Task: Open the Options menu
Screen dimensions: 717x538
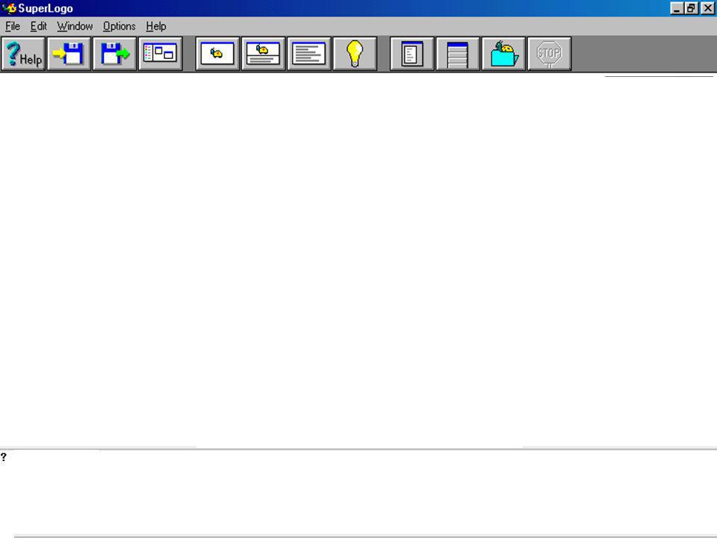Action: coord(119,26)
